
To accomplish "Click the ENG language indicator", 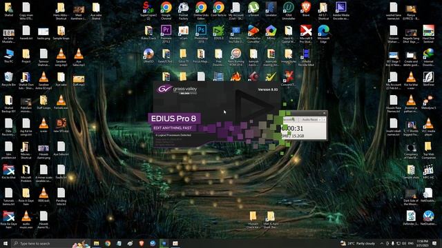I will (411, 243).
